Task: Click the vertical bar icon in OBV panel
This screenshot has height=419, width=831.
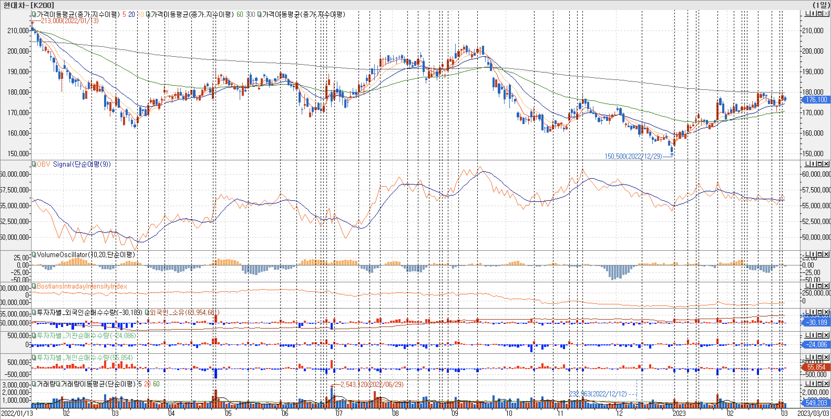Action: tap(814, 164)
